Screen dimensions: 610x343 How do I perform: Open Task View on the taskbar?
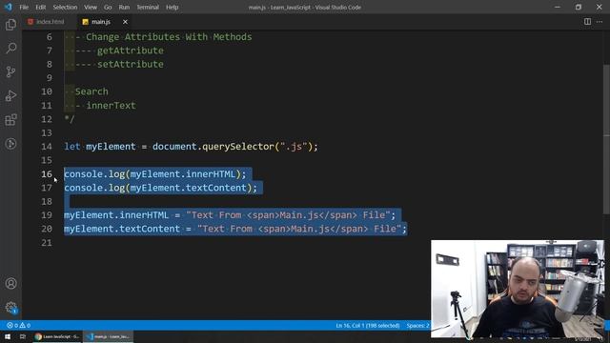coord(23,336)
